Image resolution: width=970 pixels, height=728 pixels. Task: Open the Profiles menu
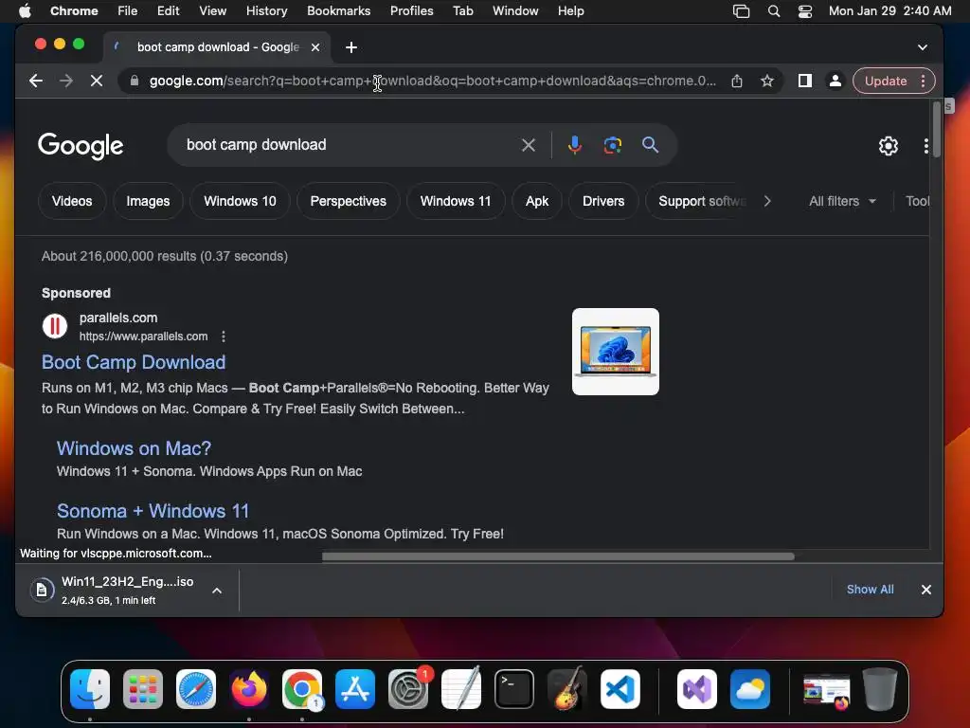click(411, 11)
